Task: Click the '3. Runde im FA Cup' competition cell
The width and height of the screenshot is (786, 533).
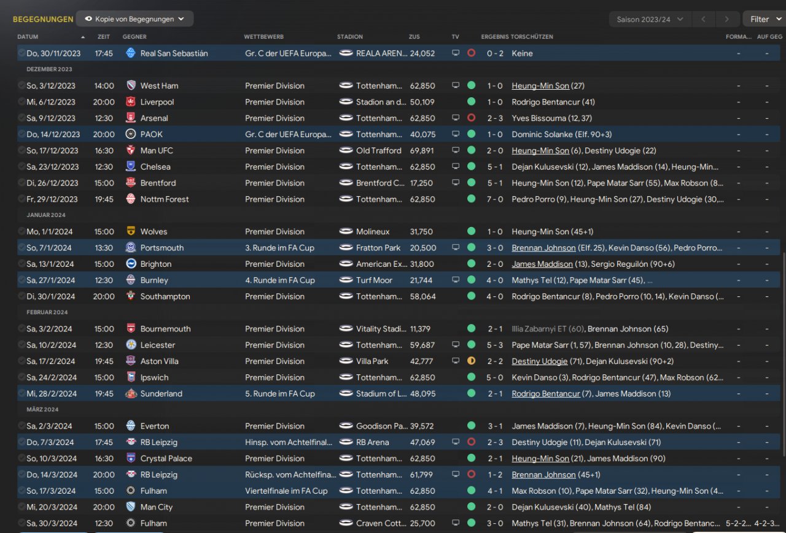Action: (x=280, y=248)
